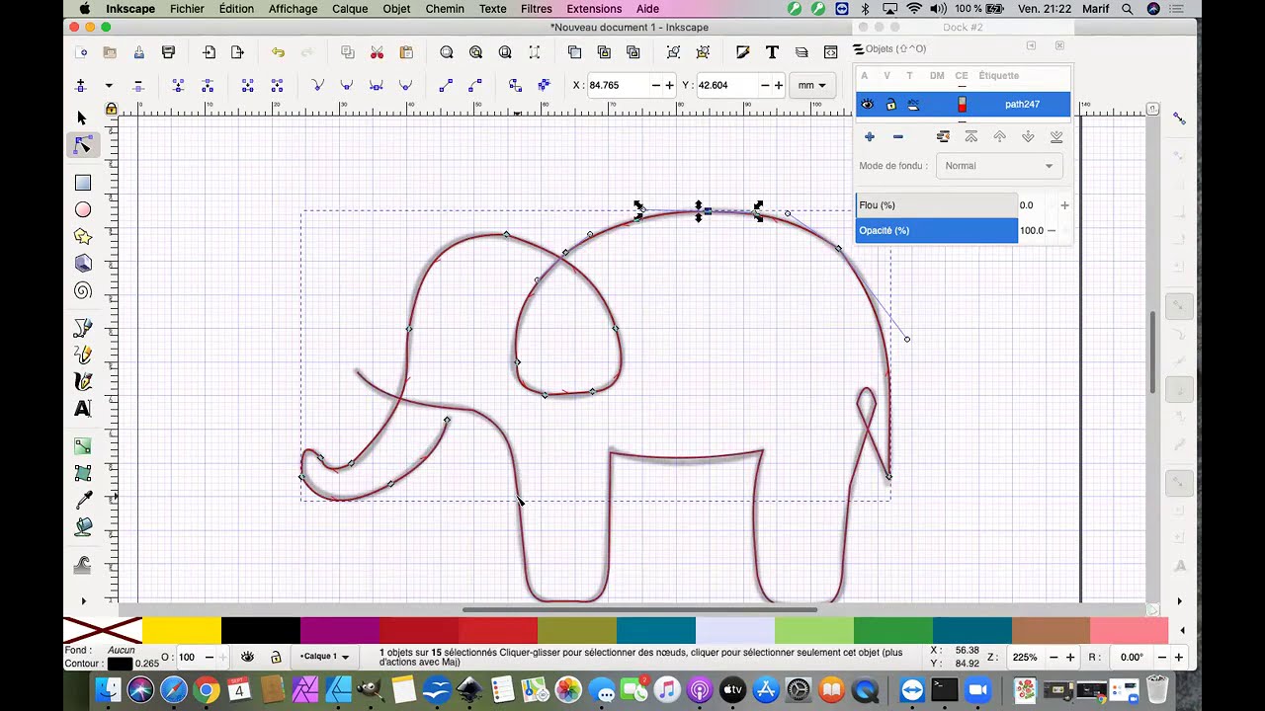Viewport: 1265px width, 711px height.
Task: Pick the yellow palette swatch
Action: (x=182, y=630)
